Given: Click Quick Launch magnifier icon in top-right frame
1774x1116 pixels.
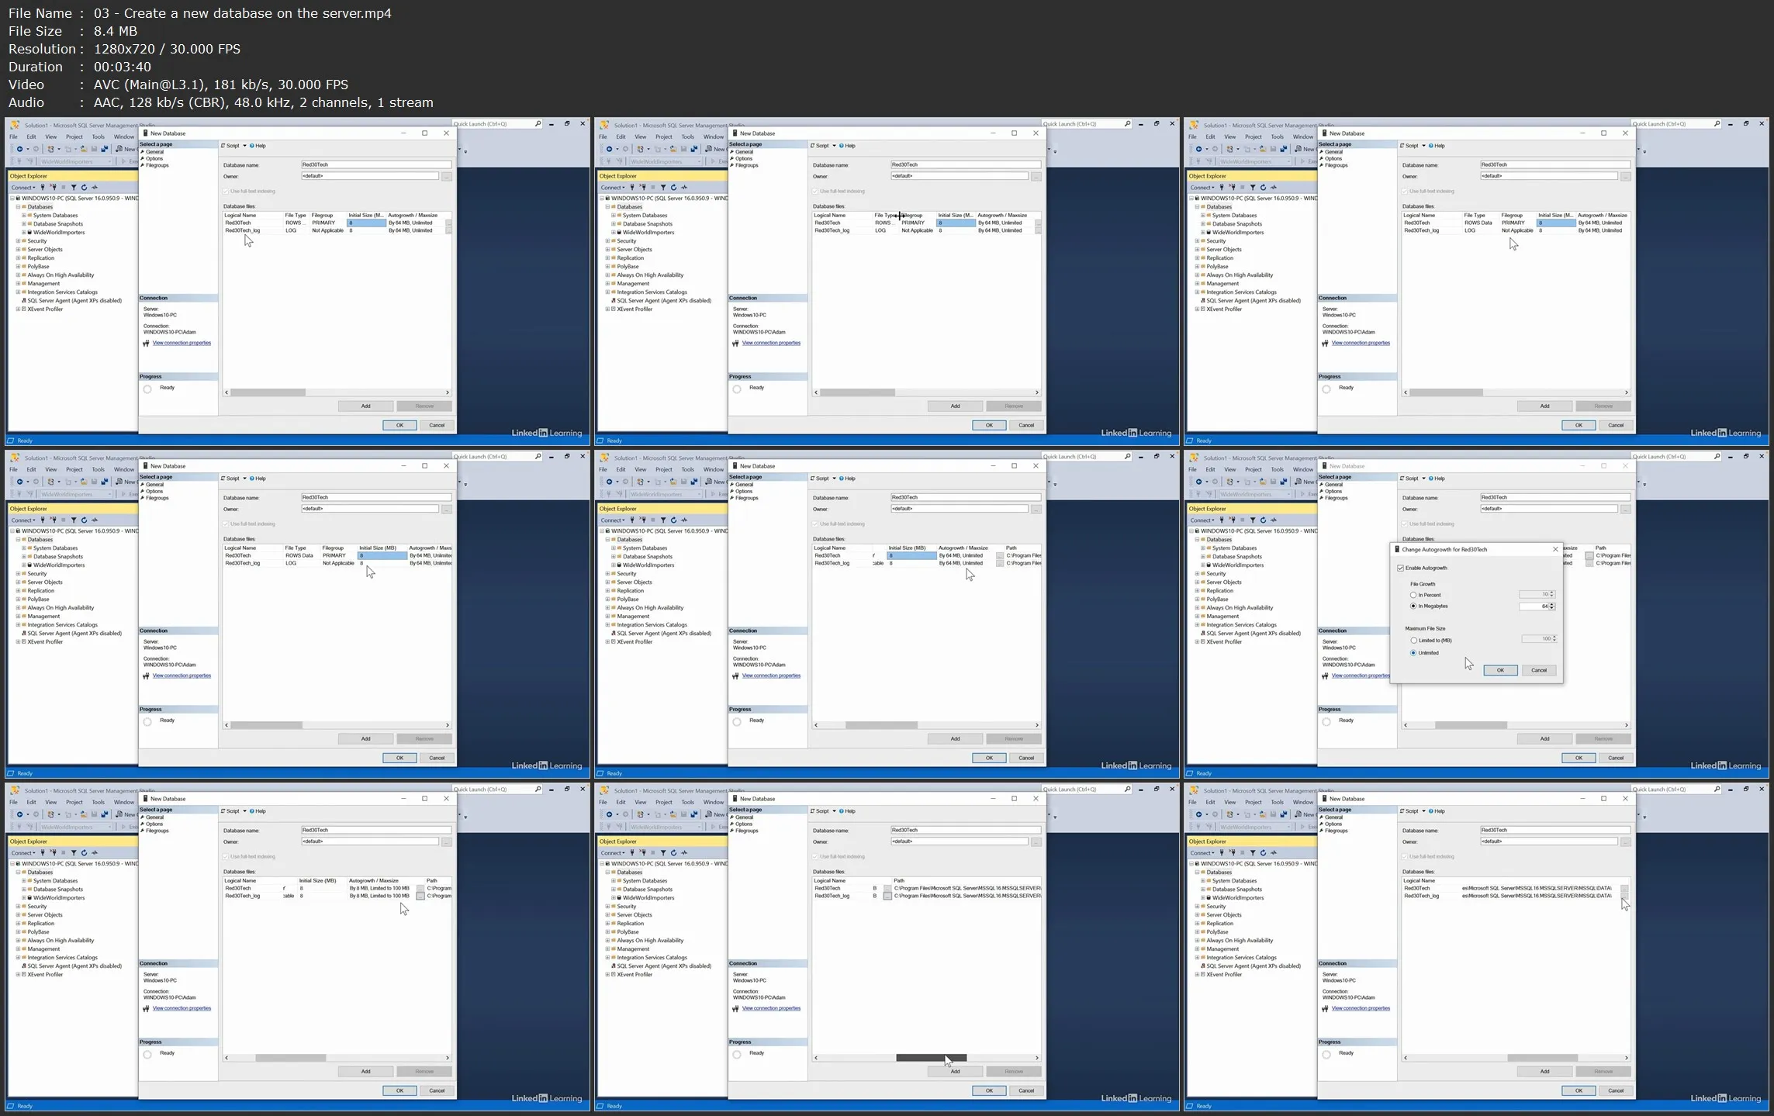Looking at the screenshot, I should [x=1717, y=124].
